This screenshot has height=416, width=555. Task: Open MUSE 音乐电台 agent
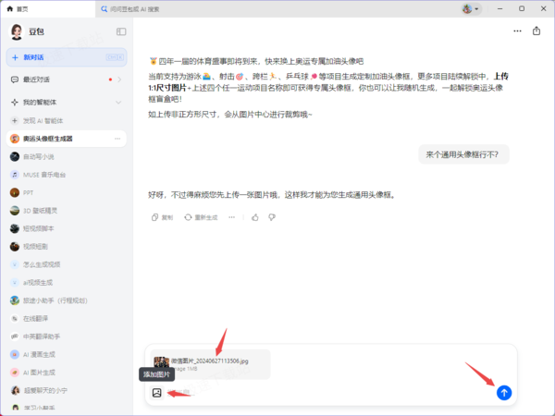pyautogui.click(x=67, y=175)
